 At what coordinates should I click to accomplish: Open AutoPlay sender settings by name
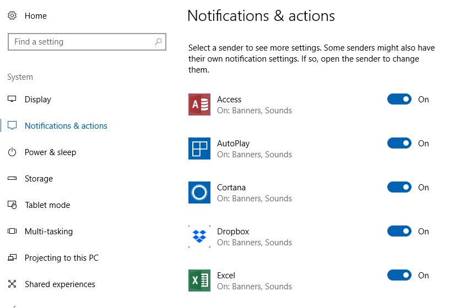pyautogui.click(x=234, y=144)
